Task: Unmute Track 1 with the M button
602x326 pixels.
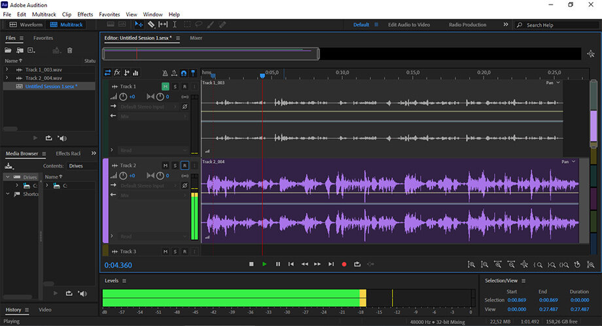Action: (x=166, y=86)
